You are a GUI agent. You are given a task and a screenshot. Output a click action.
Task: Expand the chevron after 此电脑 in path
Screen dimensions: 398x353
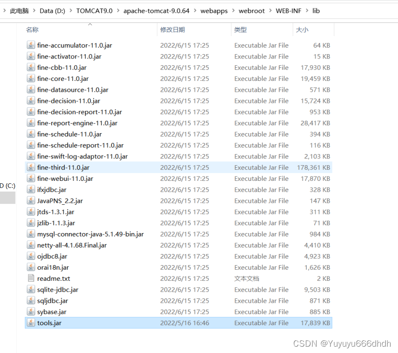coord(34,11)
